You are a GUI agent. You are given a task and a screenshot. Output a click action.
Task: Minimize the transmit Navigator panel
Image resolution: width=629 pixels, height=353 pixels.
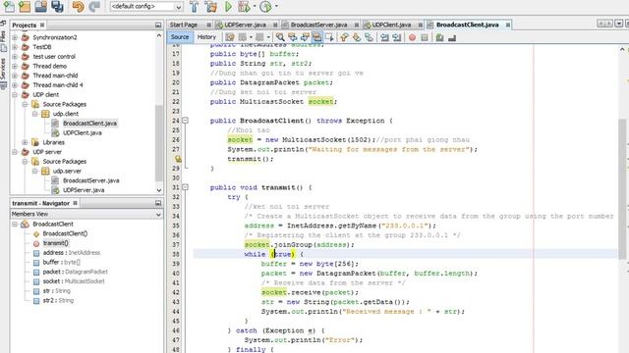point(158,203)
